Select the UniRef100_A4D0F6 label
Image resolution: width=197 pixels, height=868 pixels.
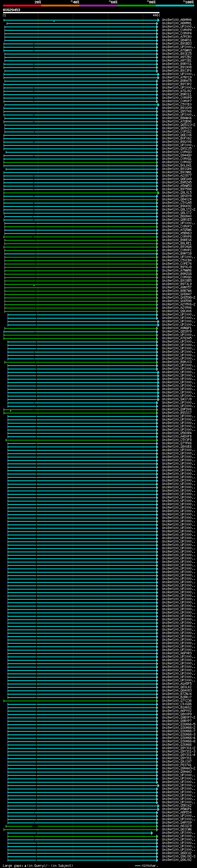[x=177, y=436]
